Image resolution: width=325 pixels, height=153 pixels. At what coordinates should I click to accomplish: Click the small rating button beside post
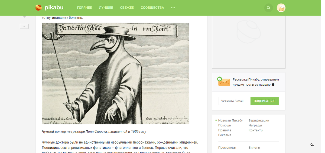click(24, 26)
